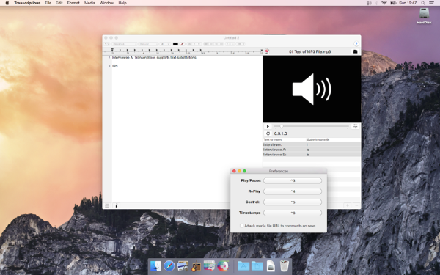Screen dimensions: 440x275
Task: Toggle bold formatting in toolbar
Action: click(x=190, y=44)
